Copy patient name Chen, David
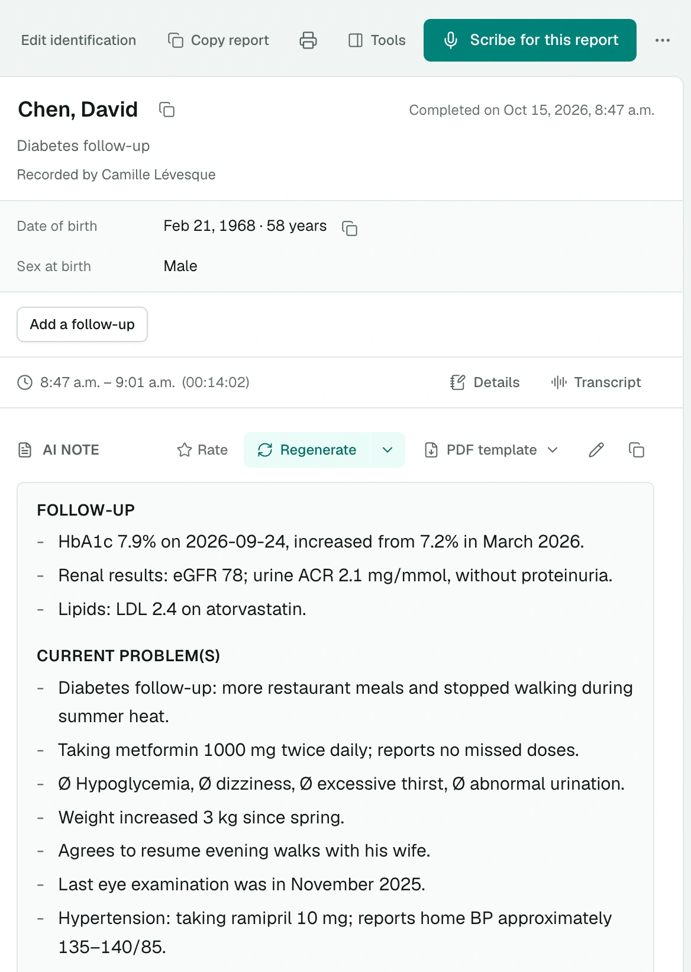Image resolution: width=691 pixels, height=972 pixels. (167, 110)
